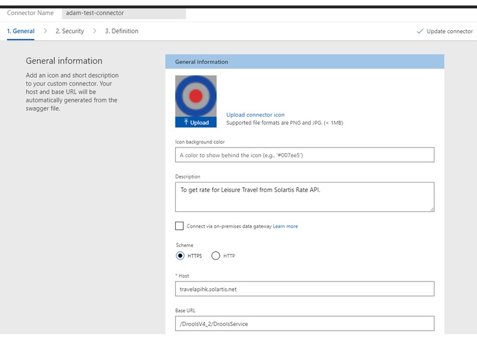Screen dimensions: 477x339
Task: Click inside the Description text area
Action: point(305,197)
